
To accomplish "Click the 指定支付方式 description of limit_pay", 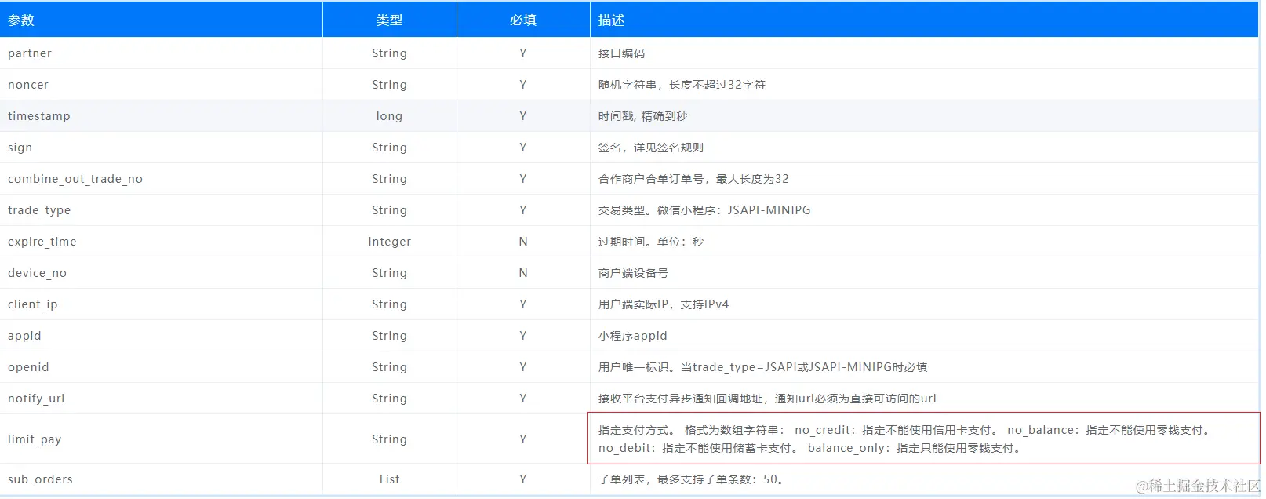I will pos(906,439).
